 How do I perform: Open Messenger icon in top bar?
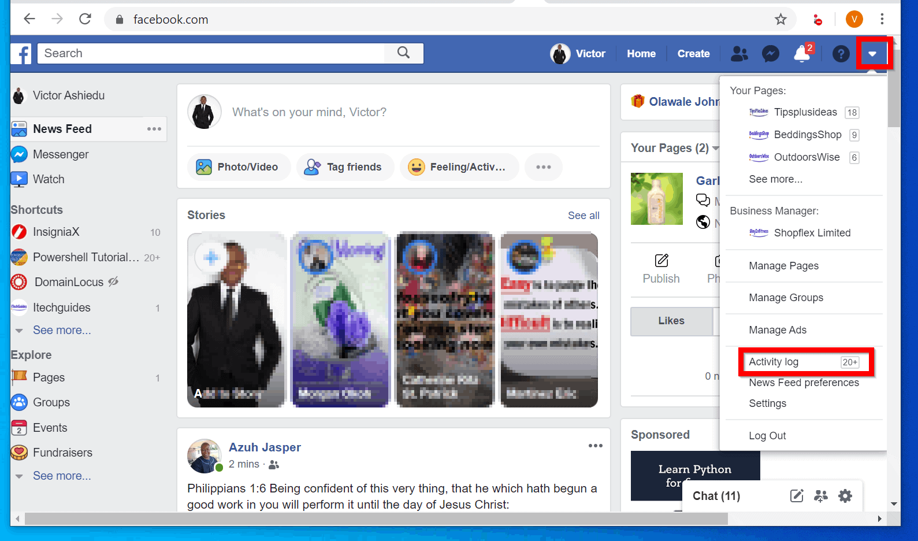(x=771, y=54)
